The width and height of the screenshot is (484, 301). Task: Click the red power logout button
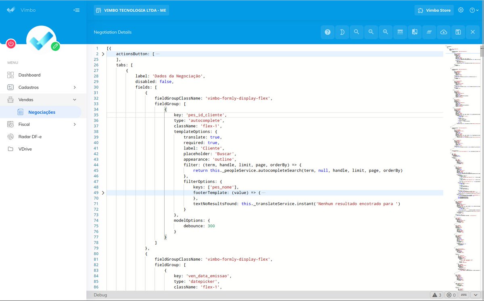tap(11, 44)
